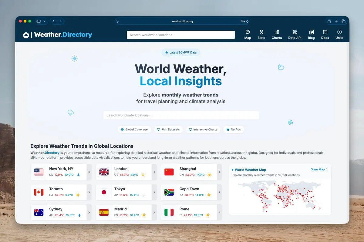This screenshot has height=242, width=364.
Task: Enable the No Ads option pill
Action: tap(234, 129)
